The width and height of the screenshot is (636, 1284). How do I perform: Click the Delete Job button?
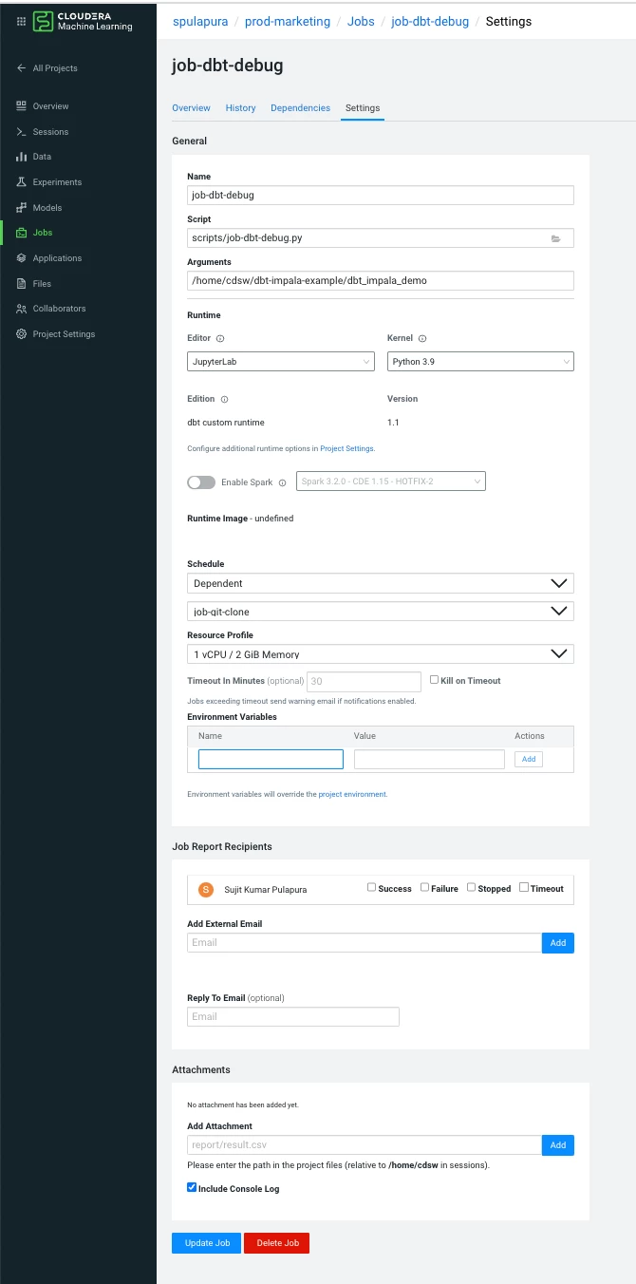click(276, 1243)
